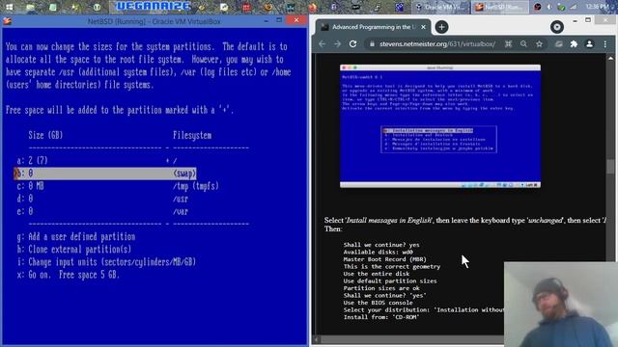This screenshot has width=618, height=347.
Task: Click the card-shaped extension icon by the puzzle icon
Action: 558,44
